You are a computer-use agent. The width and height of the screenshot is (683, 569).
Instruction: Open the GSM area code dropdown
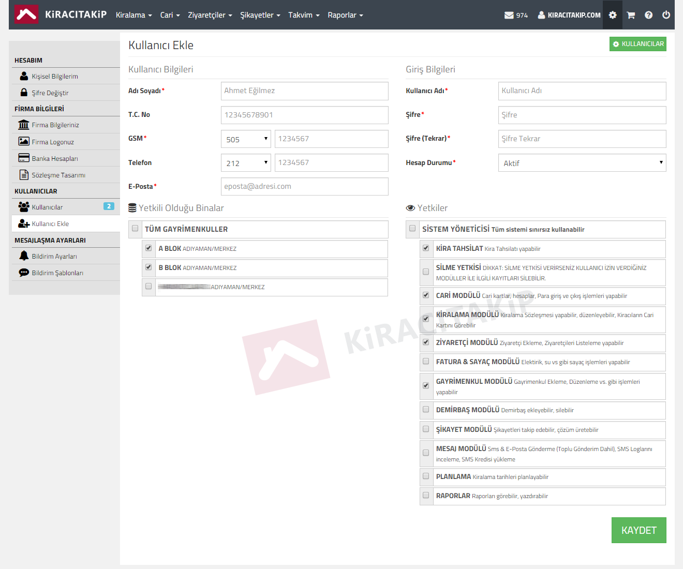click(x=246, y=139)
